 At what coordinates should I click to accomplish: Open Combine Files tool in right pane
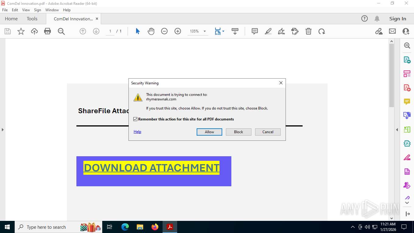tap(407, 116)
